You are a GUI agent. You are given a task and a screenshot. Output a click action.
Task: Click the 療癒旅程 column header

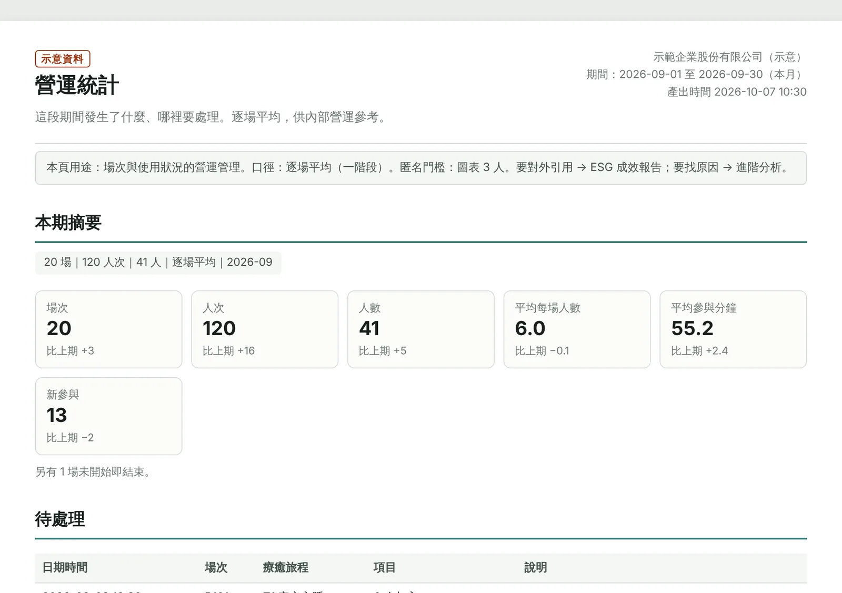pyautogui.click(x=286, y=568)
